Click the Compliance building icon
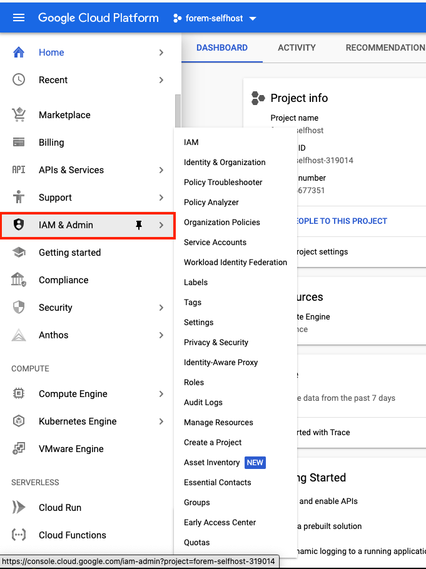Screen dimensions: 426x569 pyautogui.click(x=19, y=279)
